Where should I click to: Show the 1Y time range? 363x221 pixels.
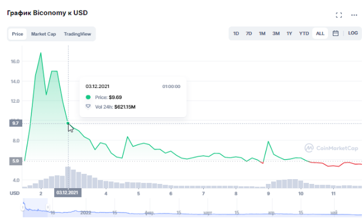pyautogui.click(x=289, y=33)
